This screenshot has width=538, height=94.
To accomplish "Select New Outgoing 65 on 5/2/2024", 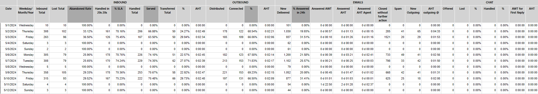I will coord(413,32).
